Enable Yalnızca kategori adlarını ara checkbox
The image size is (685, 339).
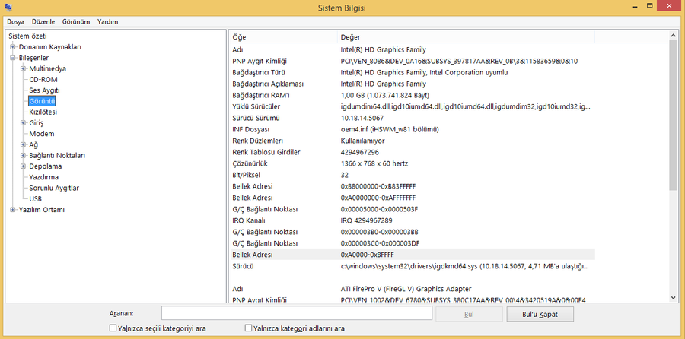(248, 328)
